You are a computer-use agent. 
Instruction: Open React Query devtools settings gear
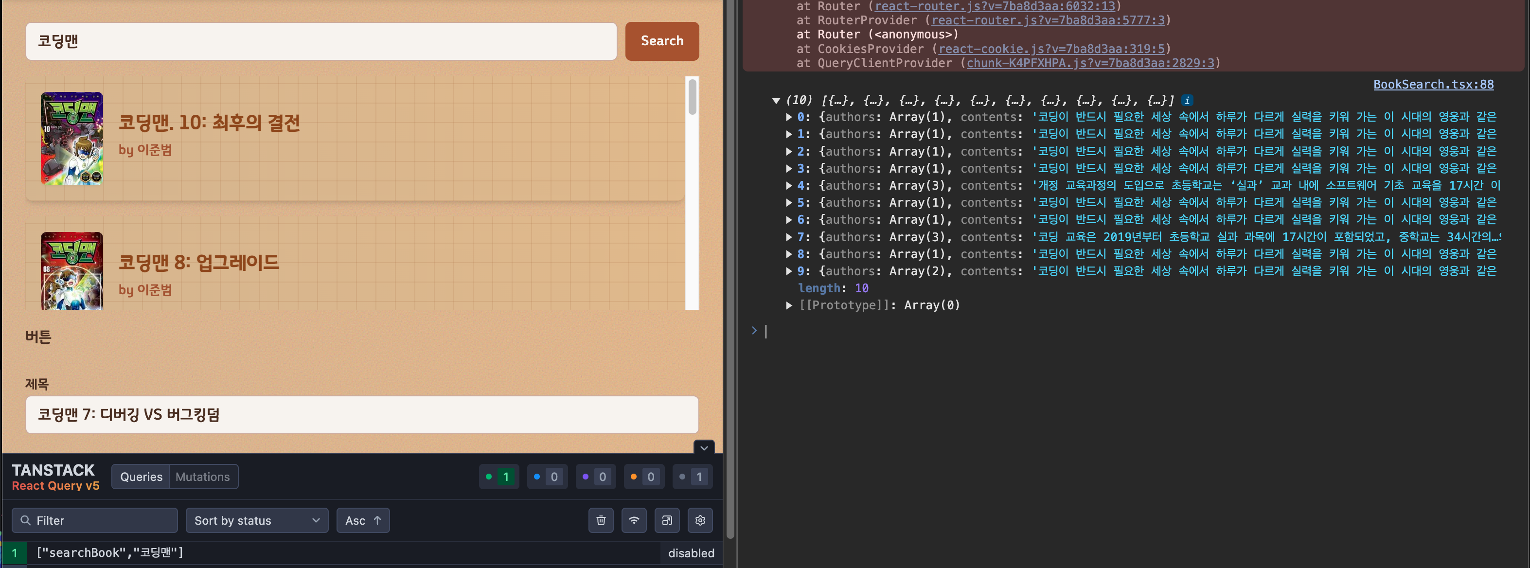(x=700, y=520)
